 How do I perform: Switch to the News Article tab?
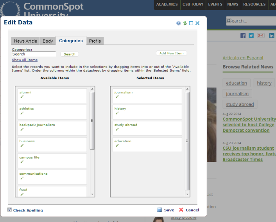25,41
